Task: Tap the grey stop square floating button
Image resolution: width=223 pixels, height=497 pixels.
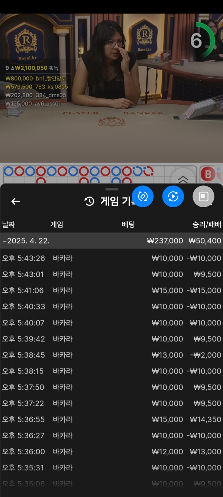Action: pos(204,196)
